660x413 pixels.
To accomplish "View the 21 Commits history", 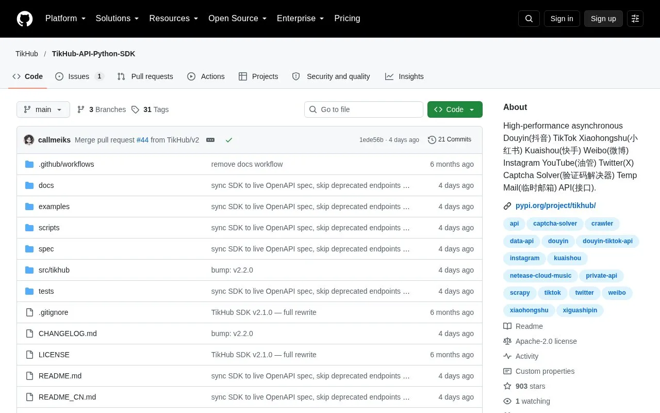I will tap(450, 139).
